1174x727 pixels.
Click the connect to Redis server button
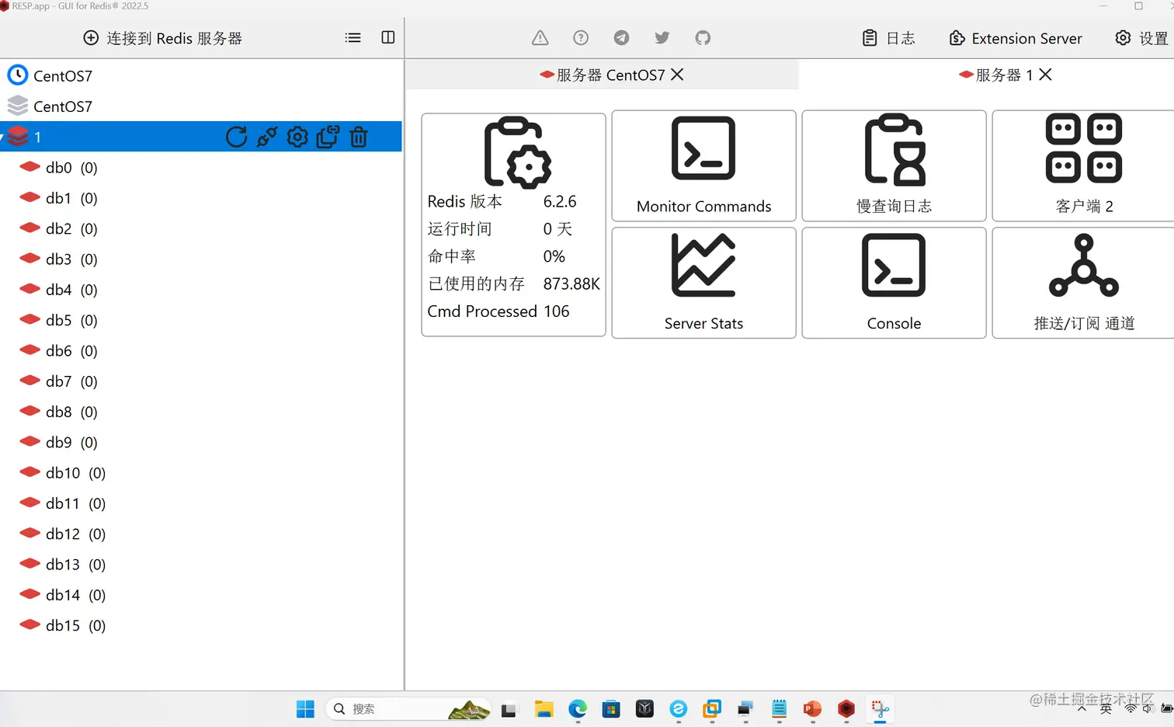pyautogui.click(x=162, y=38)
